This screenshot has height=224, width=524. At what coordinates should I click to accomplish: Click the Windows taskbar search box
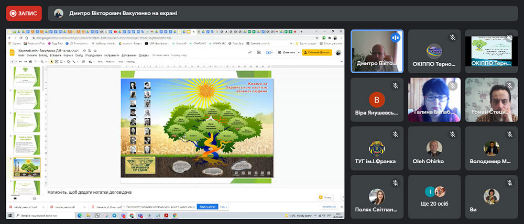tap(42, 215)
